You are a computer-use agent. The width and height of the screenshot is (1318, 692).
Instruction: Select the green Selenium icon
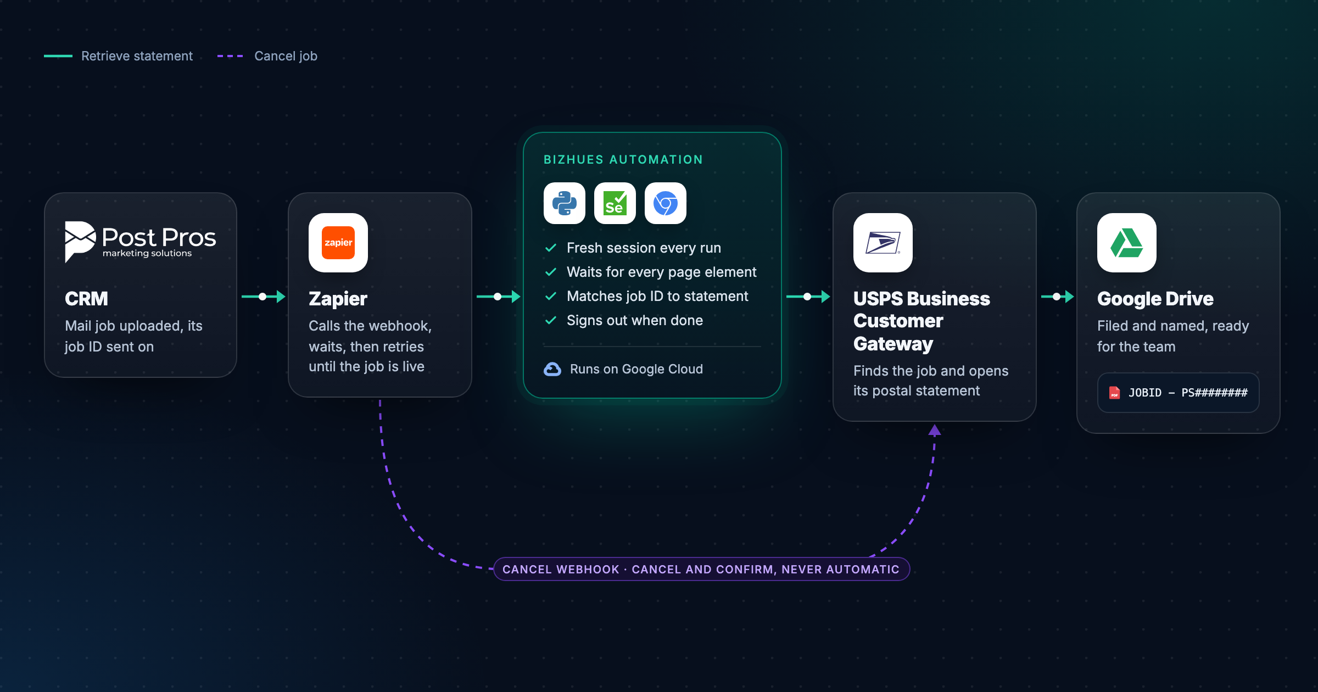click(x=615, y=203)
